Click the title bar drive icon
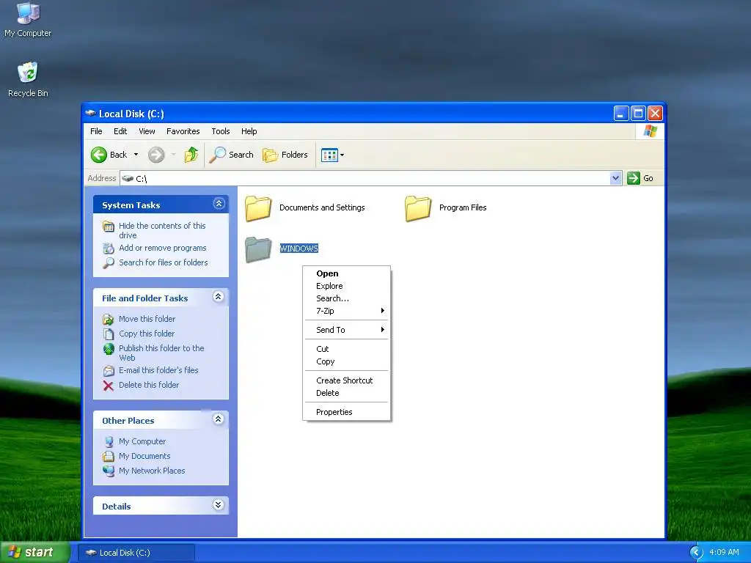Viewport: 751px width, 563px height. pyautogui.click(x=90, y=114)
